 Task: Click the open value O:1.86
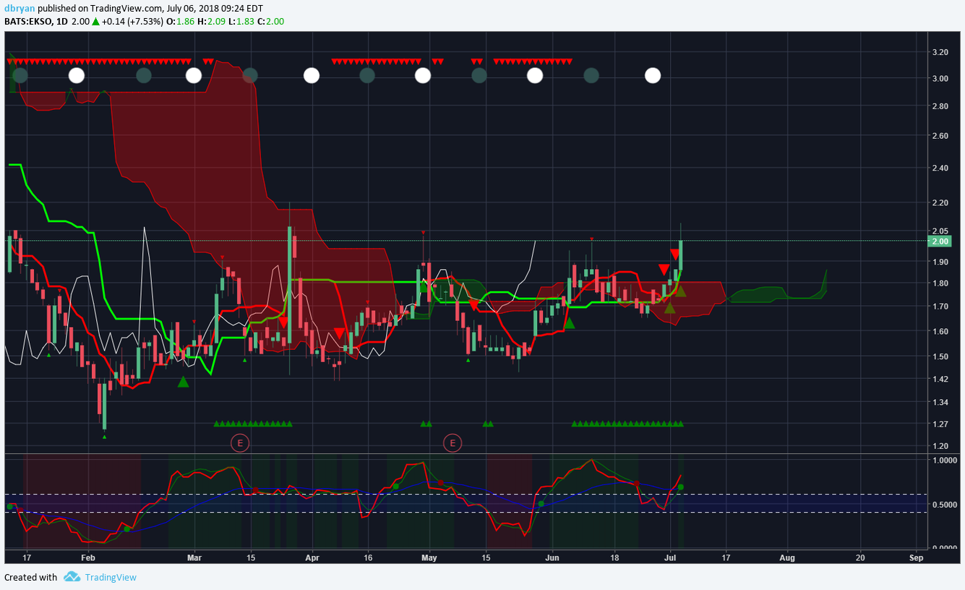(179, 22)
